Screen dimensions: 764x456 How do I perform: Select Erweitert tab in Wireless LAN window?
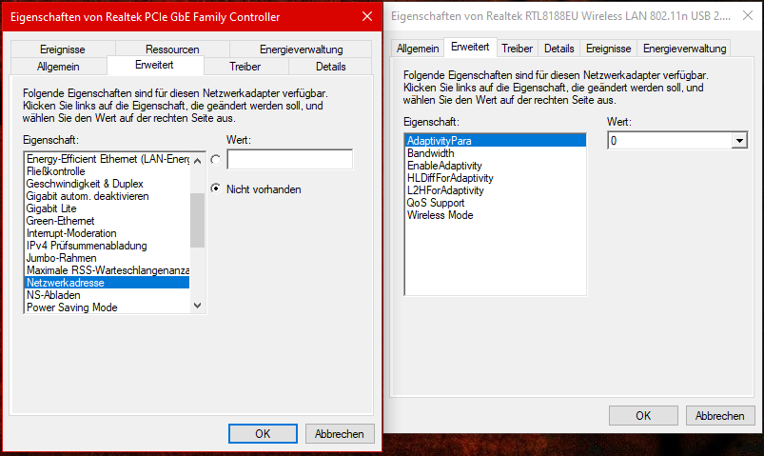point(470,47)
